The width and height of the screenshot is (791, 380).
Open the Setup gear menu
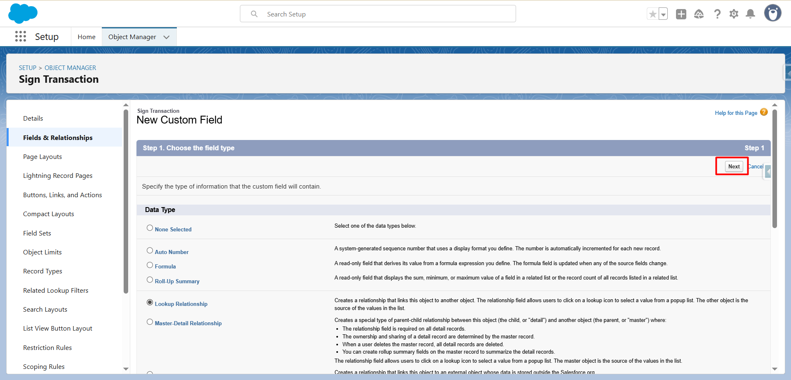[734, 14]
